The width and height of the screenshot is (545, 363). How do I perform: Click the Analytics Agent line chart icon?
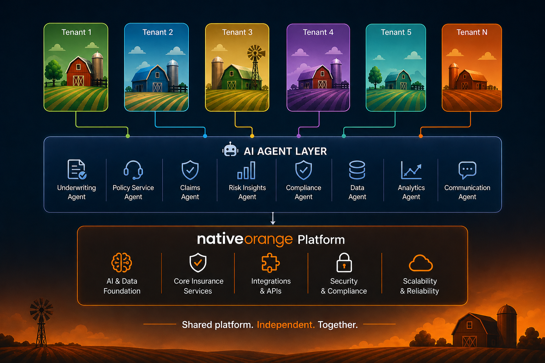point(411,170)
